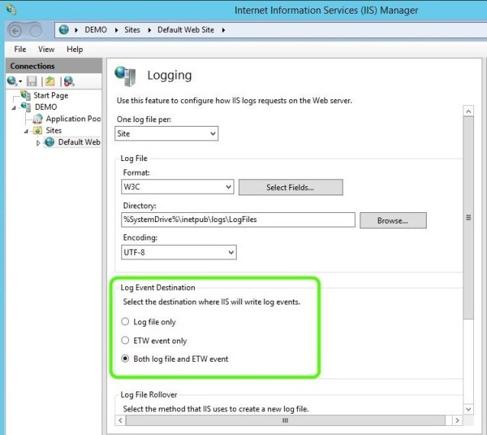Click the Logging feature icon

[125, 76]
